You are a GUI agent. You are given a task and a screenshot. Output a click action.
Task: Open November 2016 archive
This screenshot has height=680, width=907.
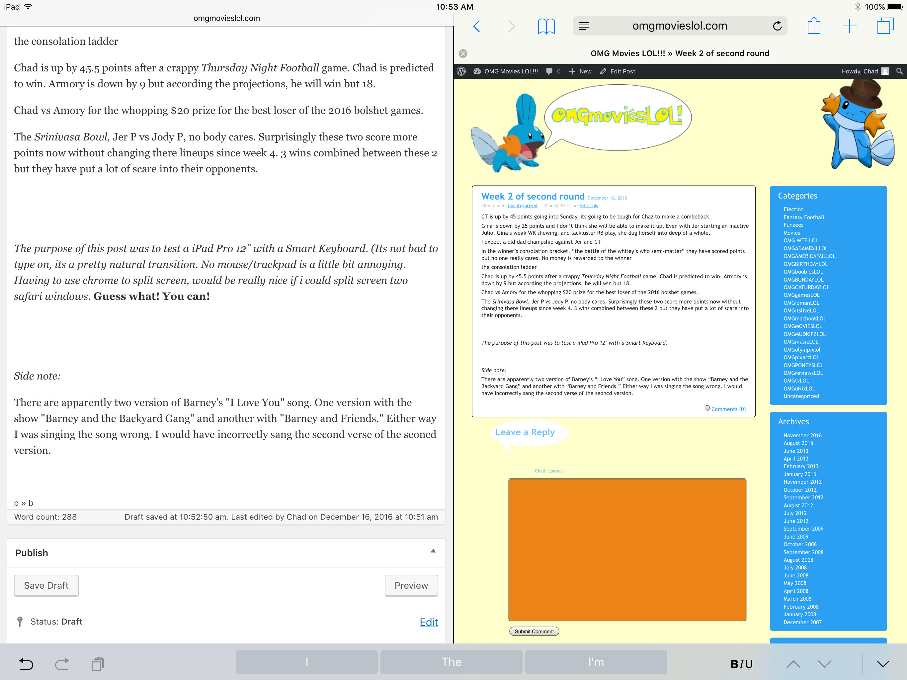(x=802, y=435)
